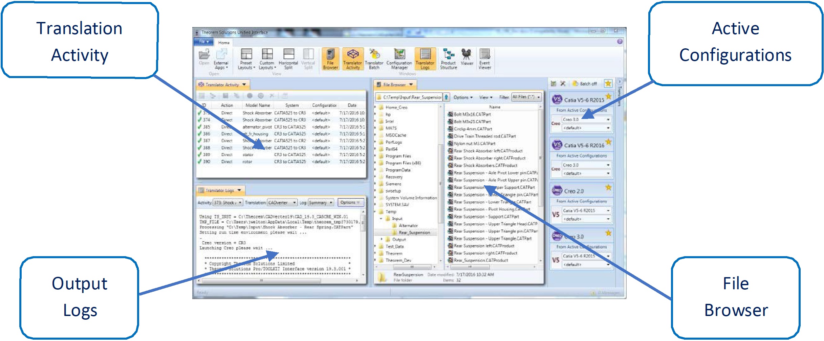Open the Activity dropdown showing 373: Shock
Screen dimensions: 824x341
point(228,202)
